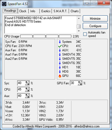The width and height of the screenshot is (112, 130).
Task: Click the Sys fan speed spinner arrows
Action: point(27,83)
